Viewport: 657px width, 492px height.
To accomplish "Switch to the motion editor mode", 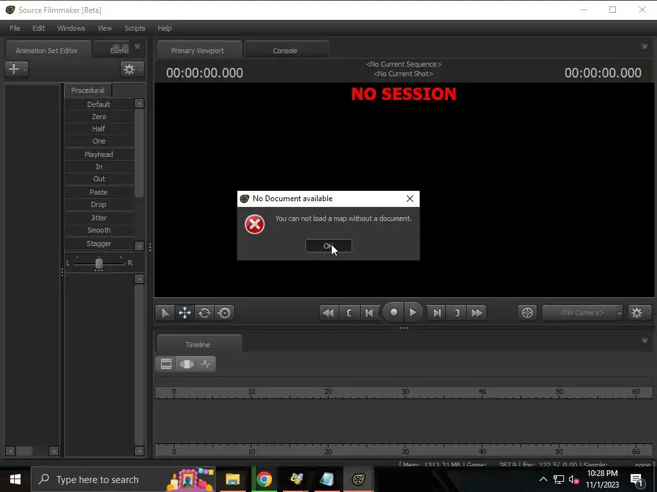I will (x=187, y=364).
